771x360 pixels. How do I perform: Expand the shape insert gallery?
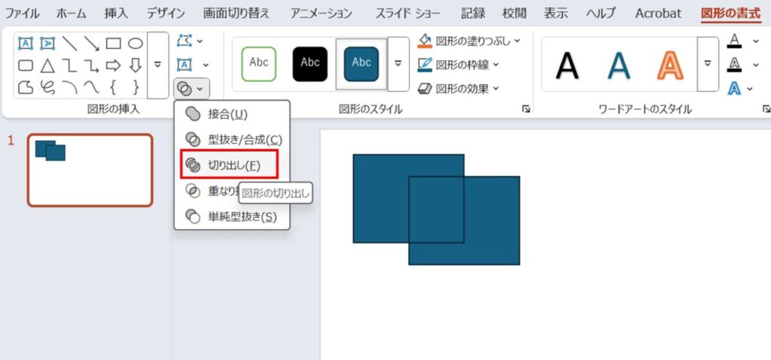158,65
